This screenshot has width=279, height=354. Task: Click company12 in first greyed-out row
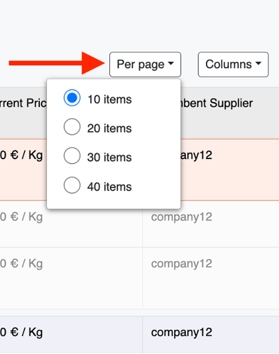coord(182,217)
